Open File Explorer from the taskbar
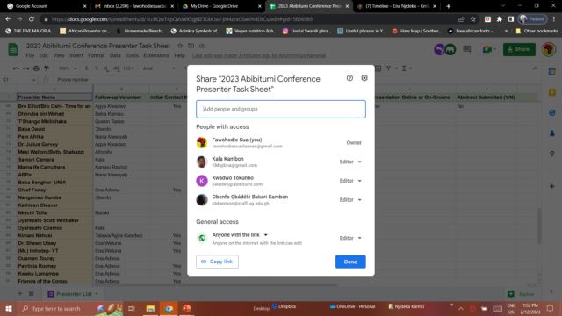This screenshot has height=316, width=562. pyautogui.click(x=150, y=308)
